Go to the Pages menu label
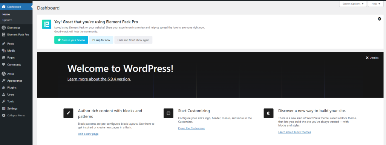The height and width of the screenshot is (145, 386). [11, 58]
